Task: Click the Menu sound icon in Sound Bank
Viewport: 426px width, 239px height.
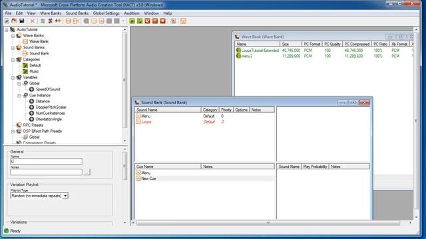Action: click(138, 116)
